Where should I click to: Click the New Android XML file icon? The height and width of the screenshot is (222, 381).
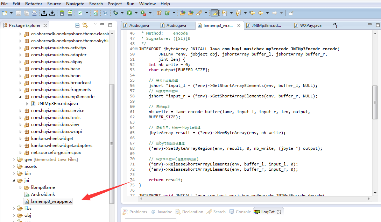click(96, 13)
